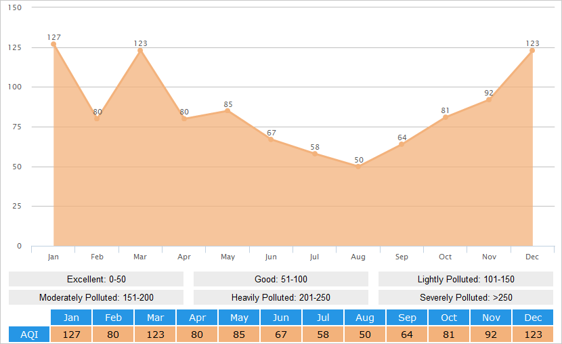Select the Dec label on the chart x-axis

[532, 257]
